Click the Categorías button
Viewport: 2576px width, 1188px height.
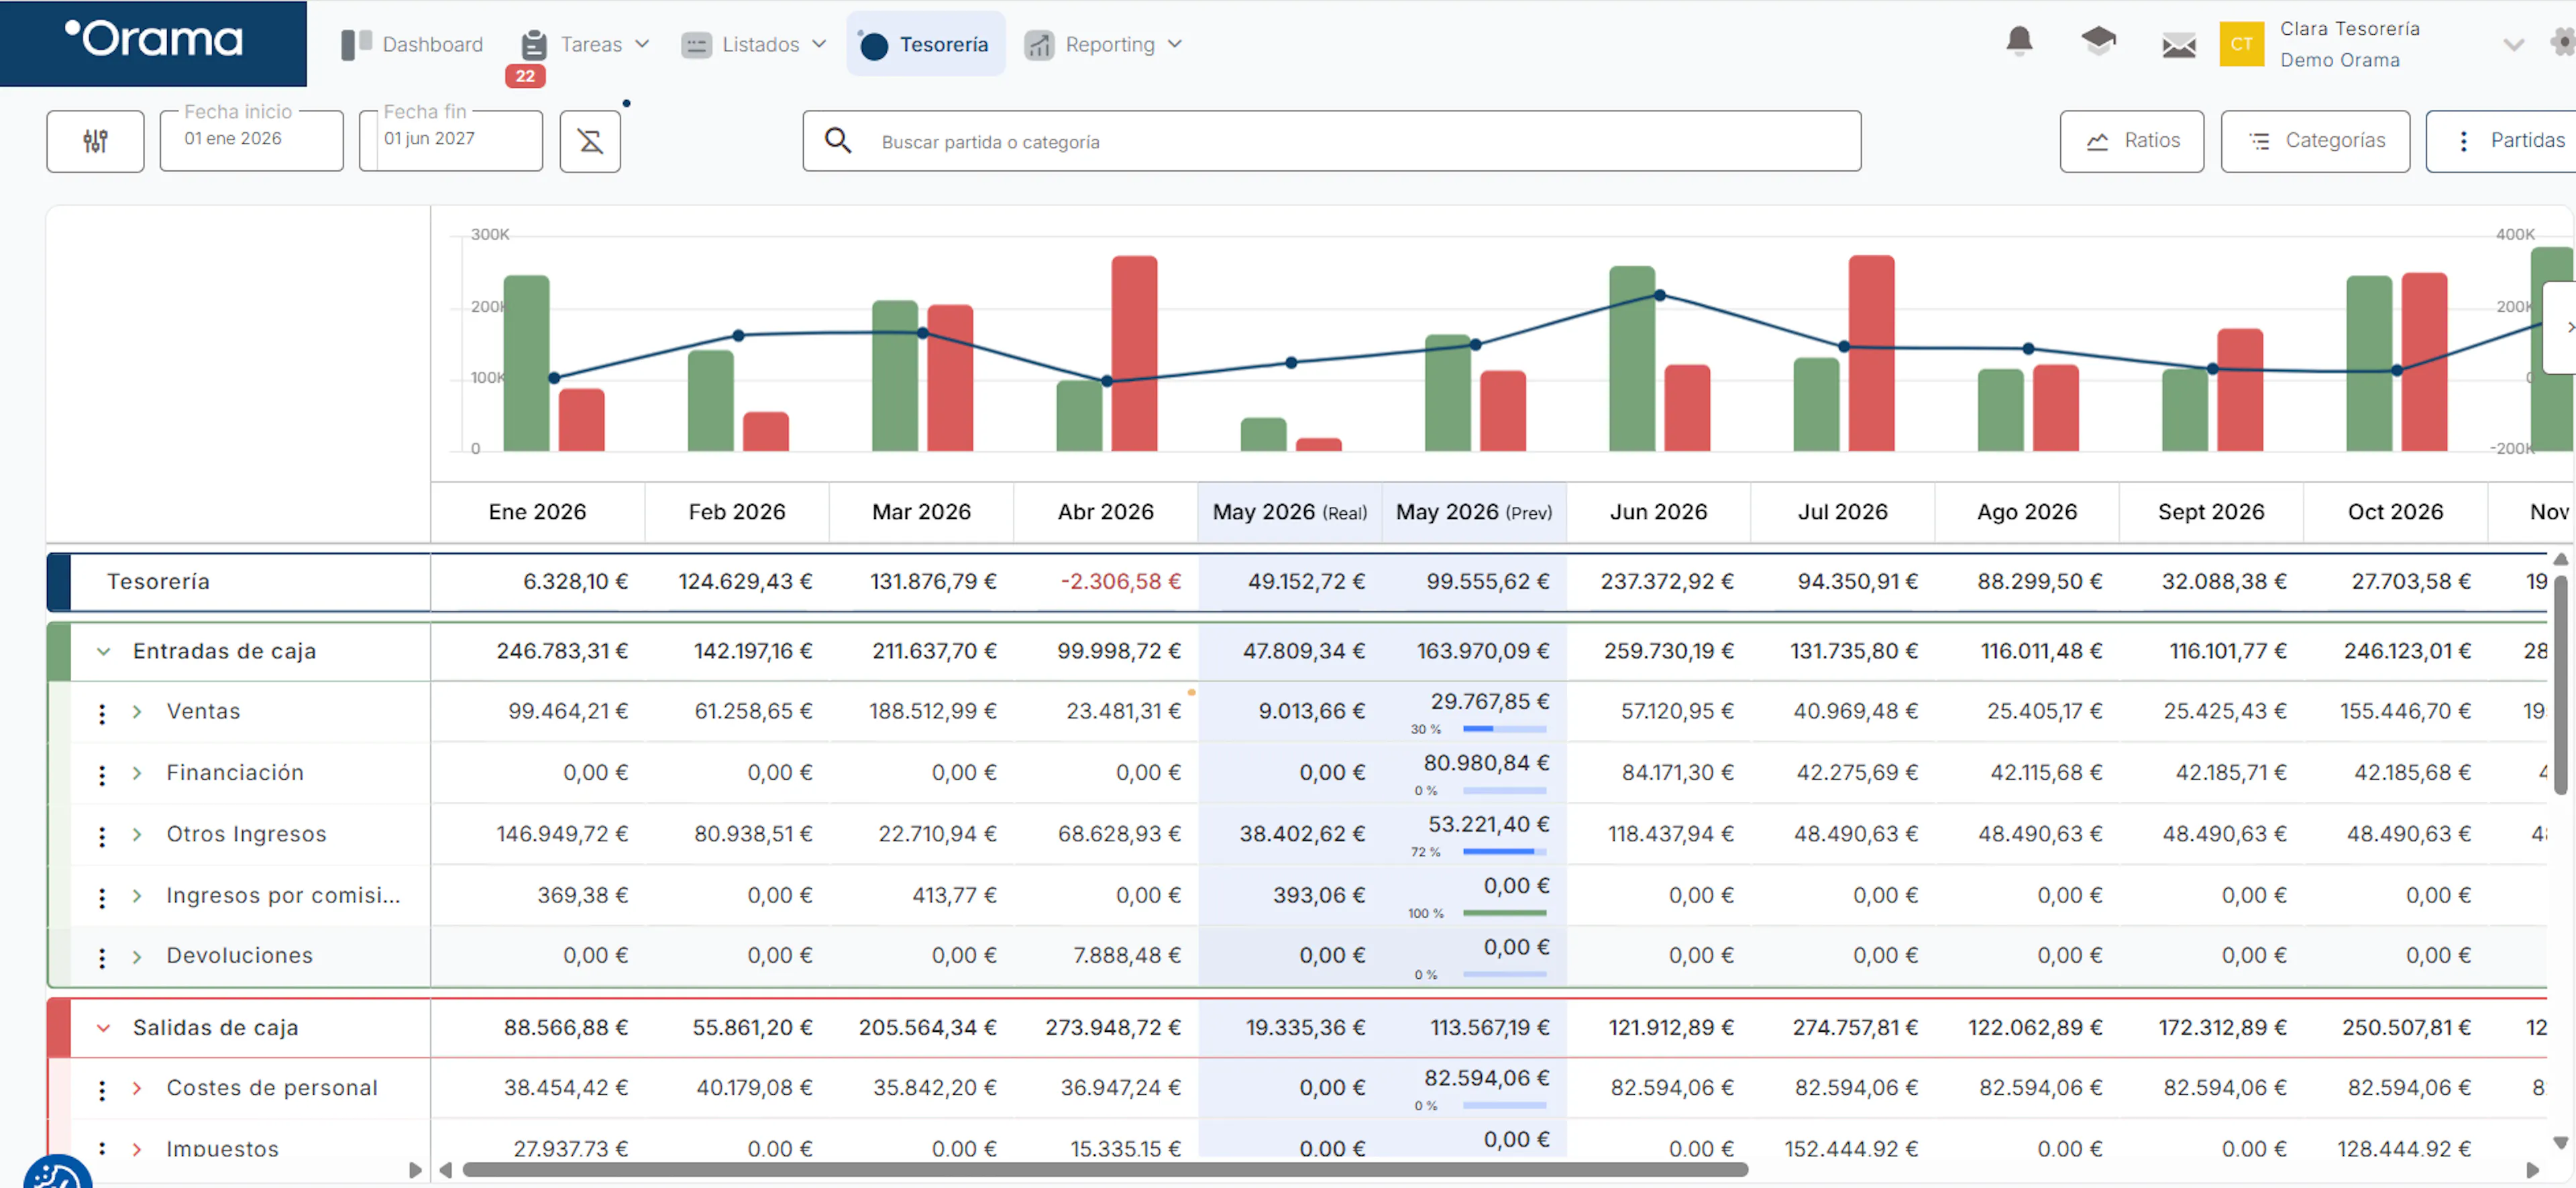pos(2315,141)
